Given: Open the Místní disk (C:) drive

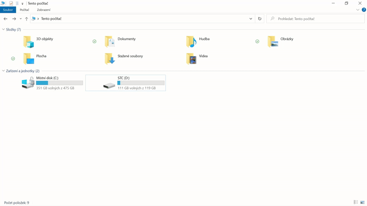Looking at the screenshot, I should click(28, 83).
